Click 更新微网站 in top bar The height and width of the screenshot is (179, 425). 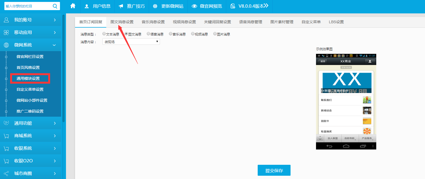click(168, 6)
